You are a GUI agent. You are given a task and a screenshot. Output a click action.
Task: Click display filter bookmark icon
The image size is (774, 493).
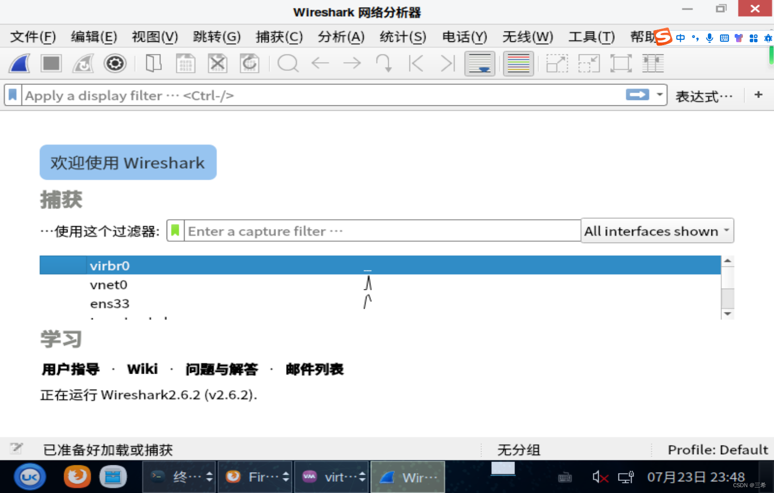pyautogui.click(x=13, y=95)
